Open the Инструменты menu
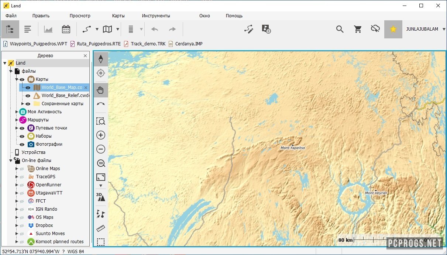Image resolution: width=447 pixels, height=255 pixels. pos(156,16)
